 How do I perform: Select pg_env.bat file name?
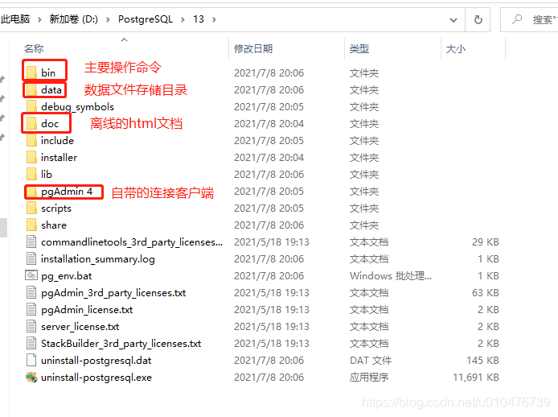(x=67, y=276)
